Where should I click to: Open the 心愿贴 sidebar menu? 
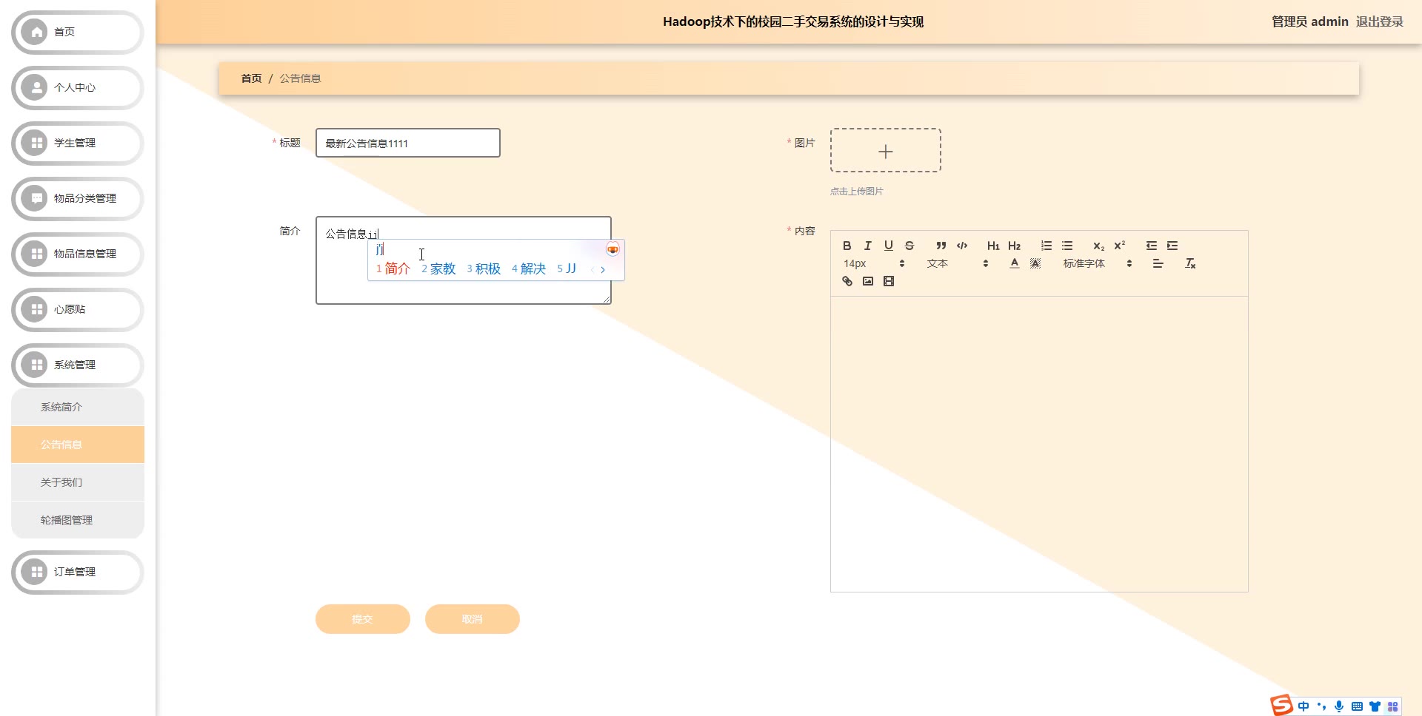78,309
